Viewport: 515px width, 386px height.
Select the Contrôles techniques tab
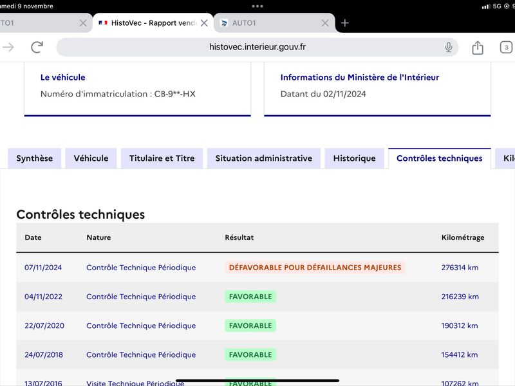click(440, 158)
